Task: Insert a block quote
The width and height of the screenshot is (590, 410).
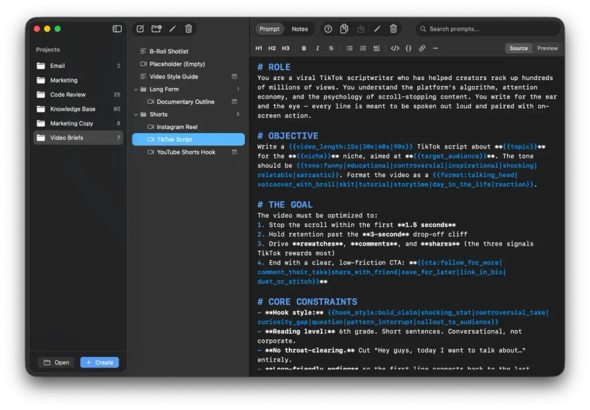Action: [x=377, y=48]
